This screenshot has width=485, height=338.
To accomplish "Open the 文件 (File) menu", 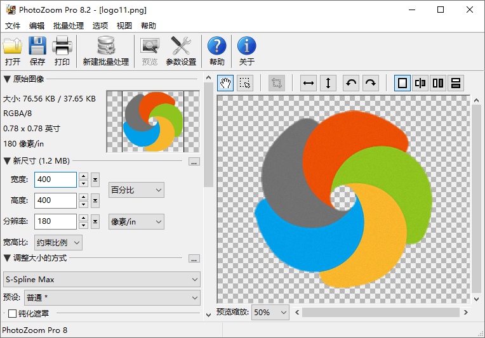I will coord(13,25).
